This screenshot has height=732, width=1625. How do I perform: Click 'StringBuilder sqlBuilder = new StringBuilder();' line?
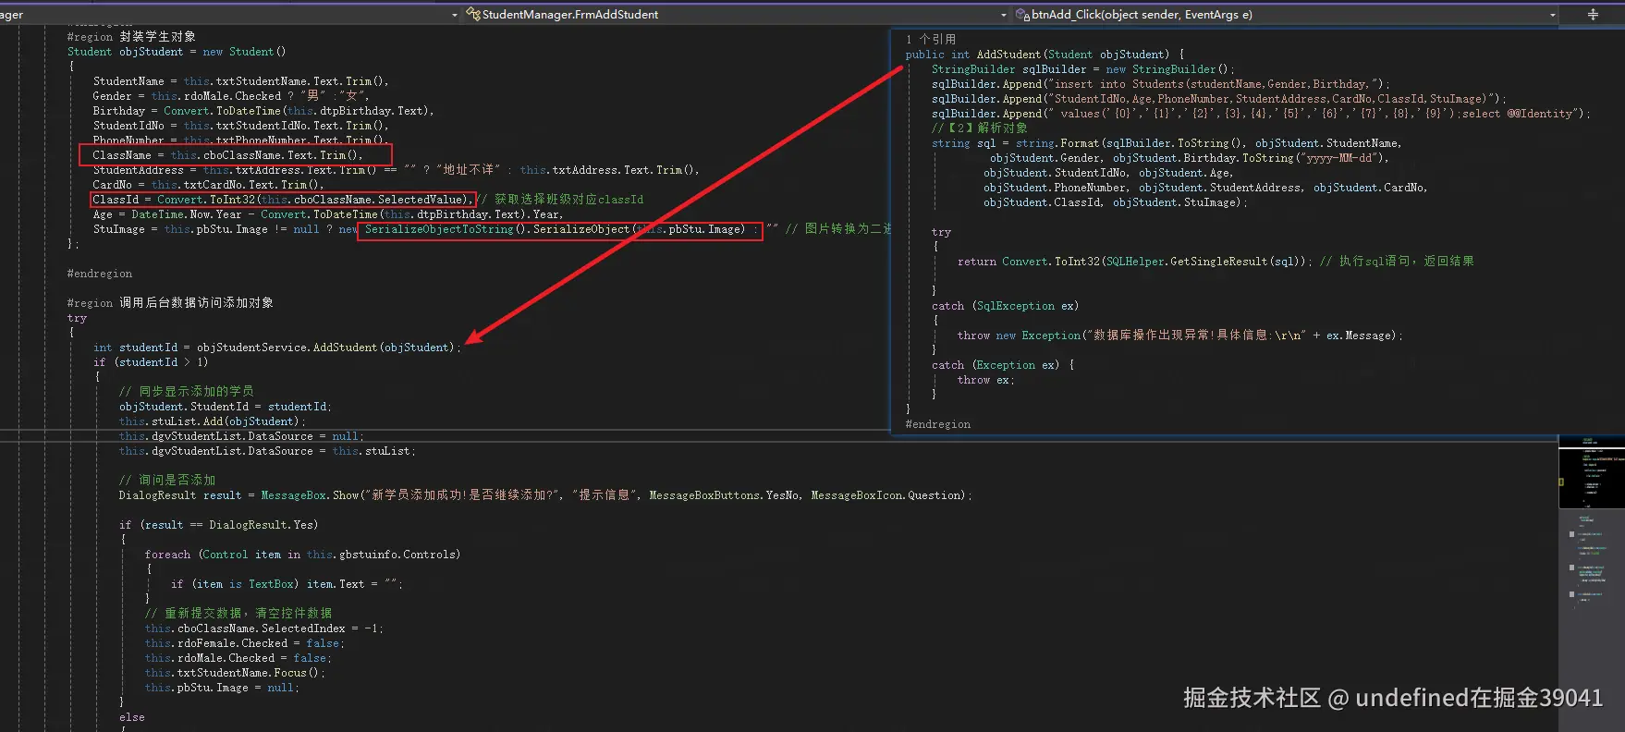1083,69
